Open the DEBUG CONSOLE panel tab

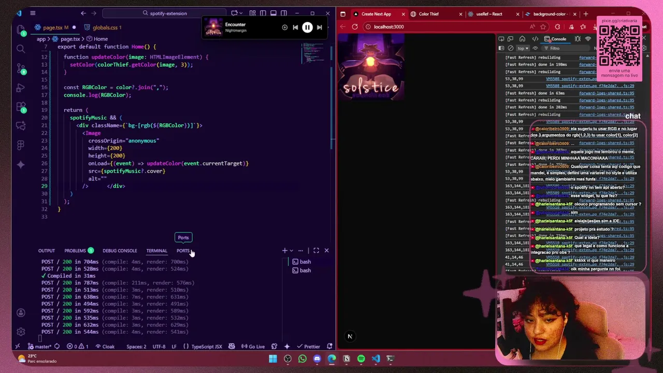pos(120,251)
